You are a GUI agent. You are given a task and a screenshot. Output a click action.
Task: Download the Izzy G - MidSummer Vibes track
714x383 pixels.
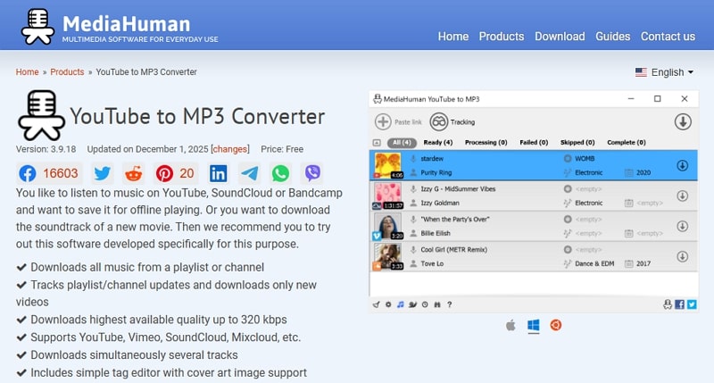click(682, 196)
